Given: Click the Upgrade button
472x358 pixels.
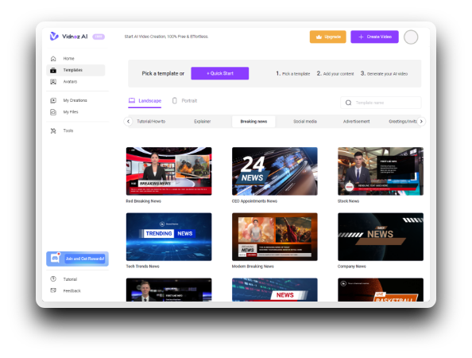Looking at the screenshot, I should (328, 37).
